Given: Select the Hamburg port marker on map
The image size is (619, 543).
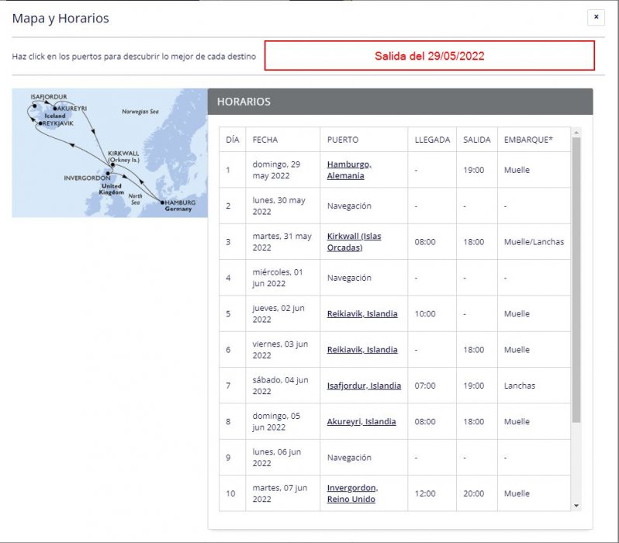Looking at the screenshot, I should point(162,202).
